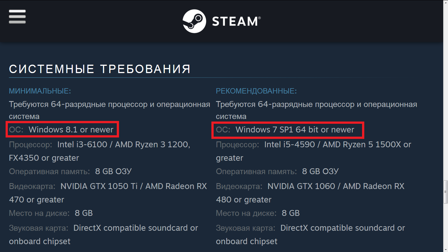The height and width of the screenshot is (252, 448).
Task: Click the scrollbar up arrow
Action: (445, 2)
